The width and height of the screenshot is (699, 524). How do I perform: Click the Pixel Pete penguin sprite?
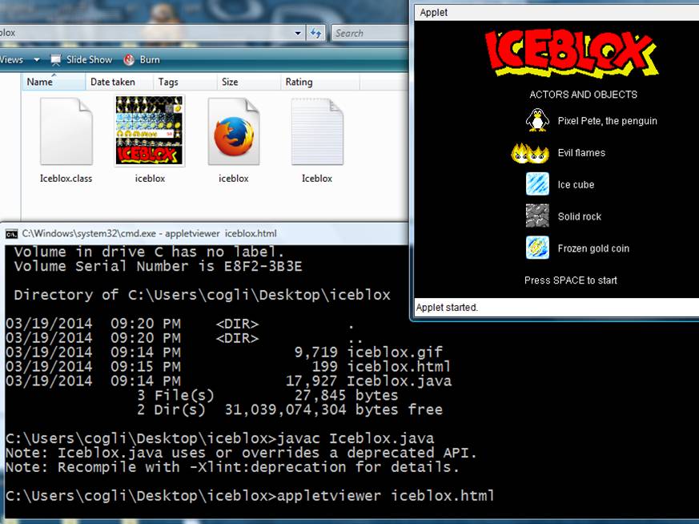(536, 120)
